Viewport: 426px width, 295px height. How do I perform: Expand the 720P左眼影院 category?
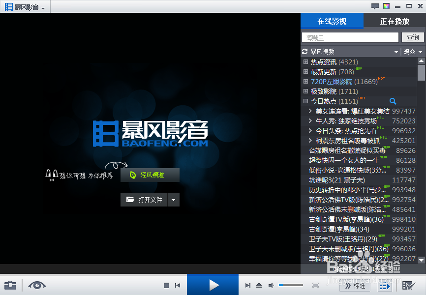(305, 82)
